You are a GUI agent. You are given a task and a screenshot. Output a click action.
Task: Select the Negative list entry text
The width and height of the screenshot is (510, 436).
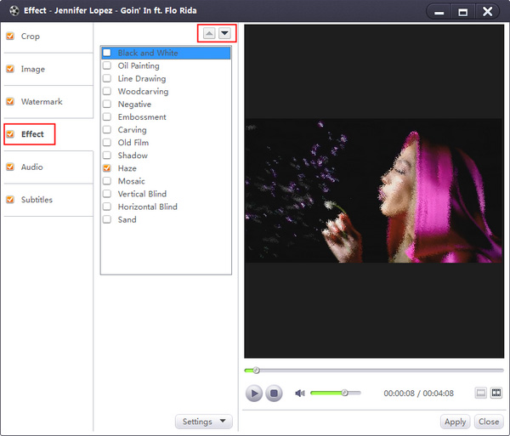pyautogui.click(x=134, y=104)
